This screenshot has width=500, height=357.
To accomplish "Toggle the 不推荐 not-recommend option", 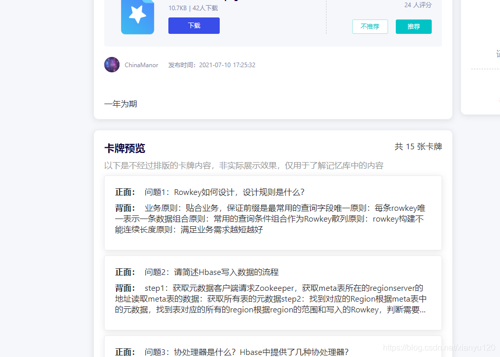I will pos(370,25).
